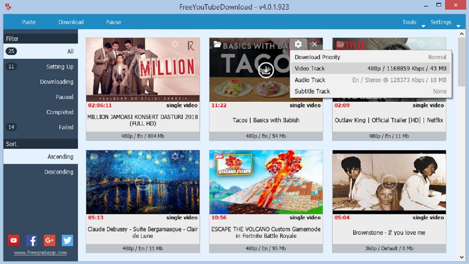Viewport: 469px width, 264px height.
Task: Click the scrollbar up arrow
Action: point(462,33)
